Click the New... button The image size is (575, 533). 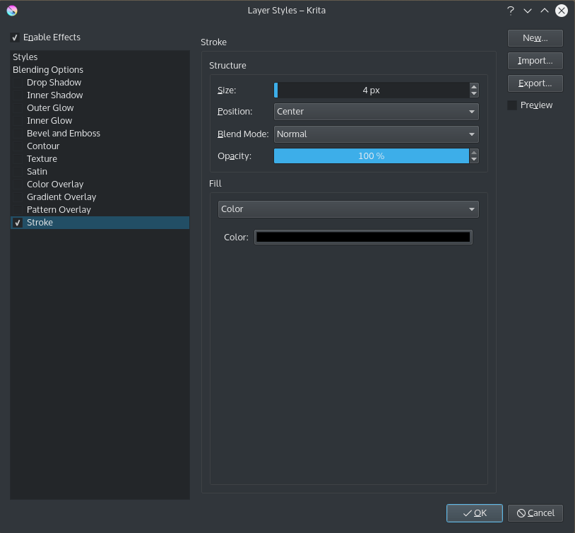[535, 37]
